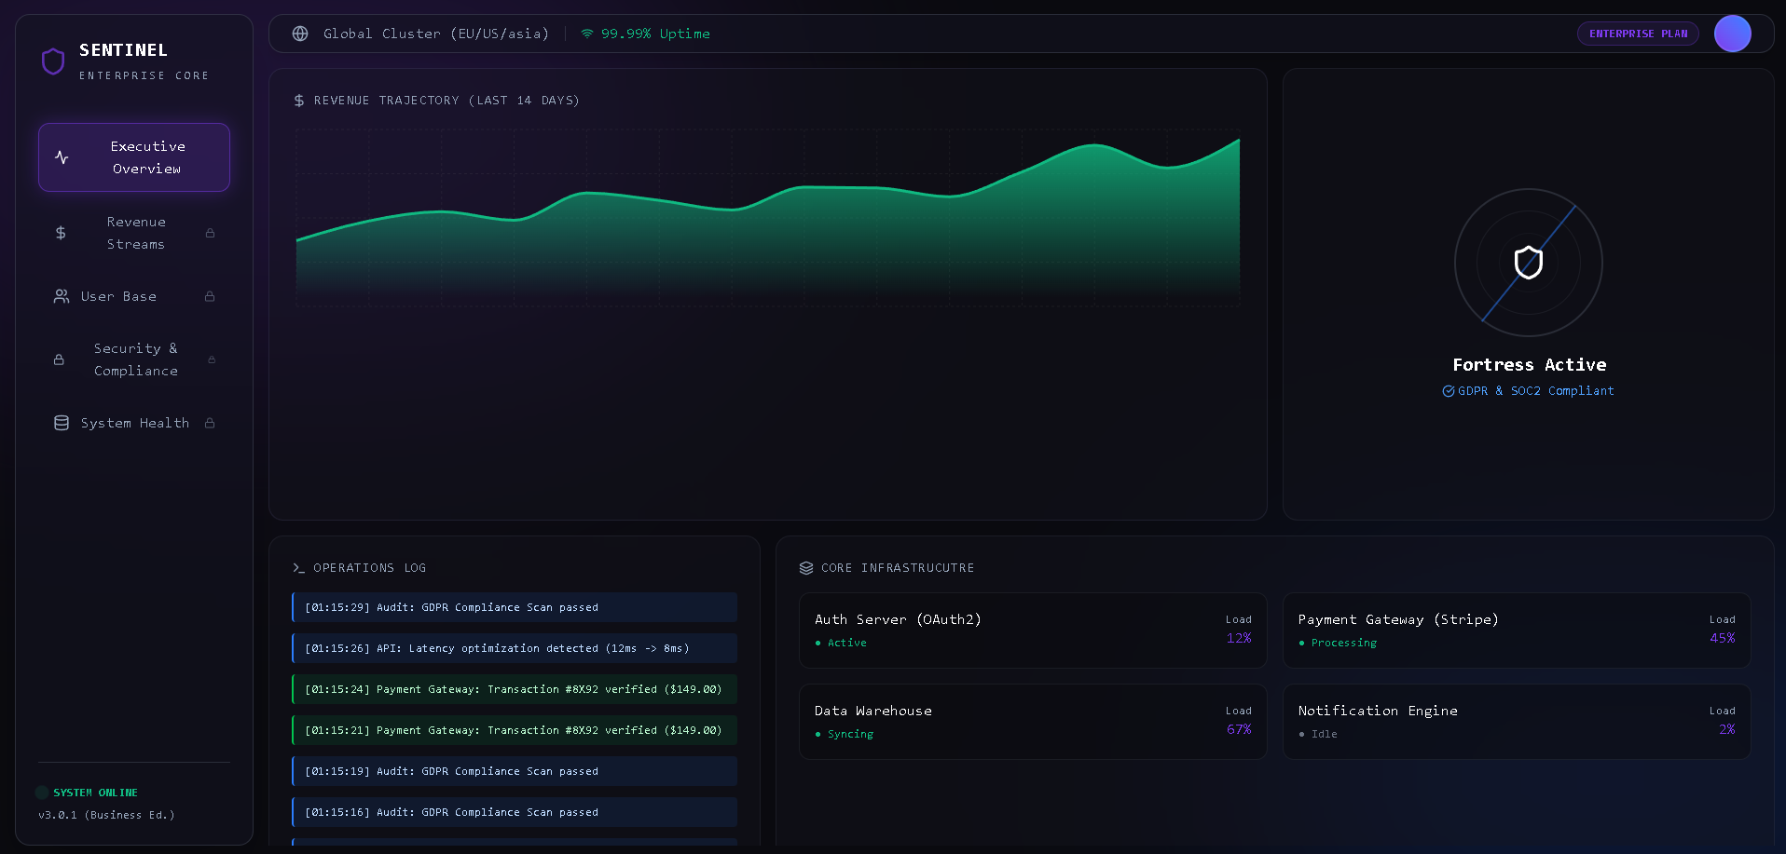Click the dollar icon beside Revenue Trajectory
The image size is (1786, 854).
[299, 101]
